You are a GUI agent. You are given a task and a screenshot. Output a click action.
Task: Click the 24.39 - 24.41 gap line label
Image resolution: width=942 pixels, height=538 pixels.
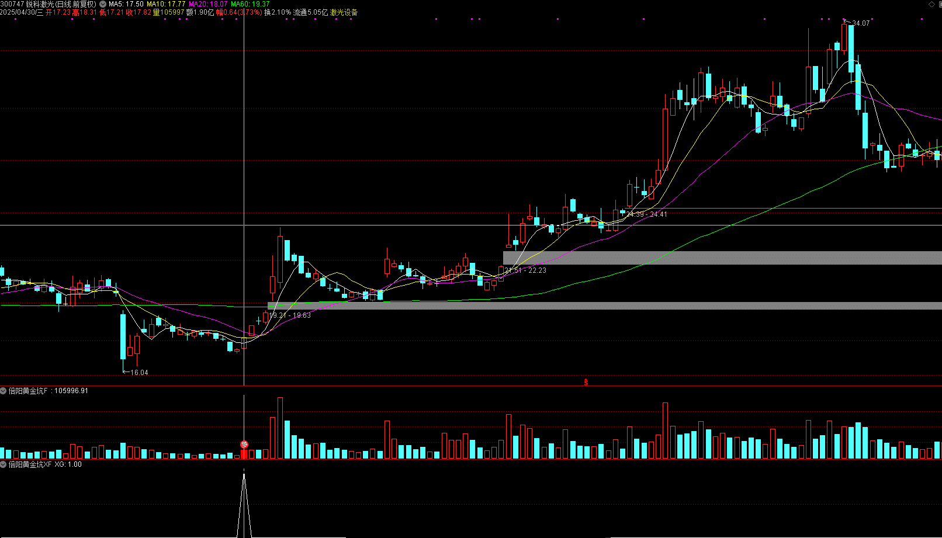coord(646,214)
